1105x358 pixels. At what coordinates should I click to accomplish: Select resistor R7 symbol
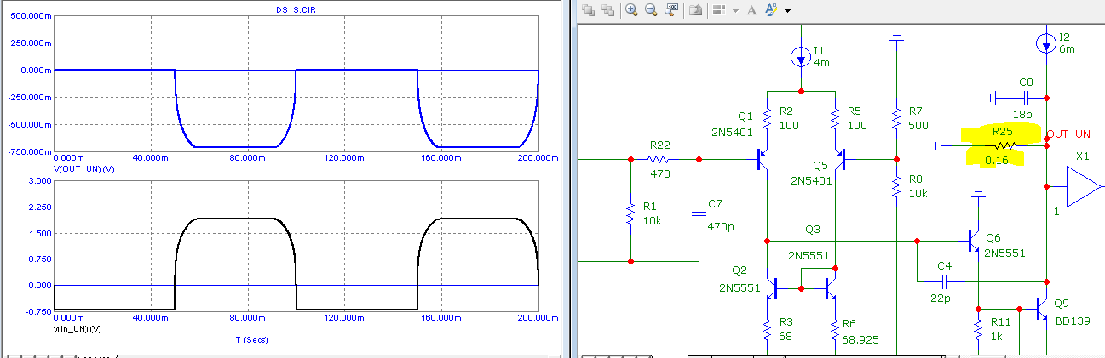coord(895,118)
